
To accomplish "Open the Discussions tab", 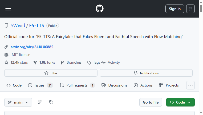I will click(114, 85).
